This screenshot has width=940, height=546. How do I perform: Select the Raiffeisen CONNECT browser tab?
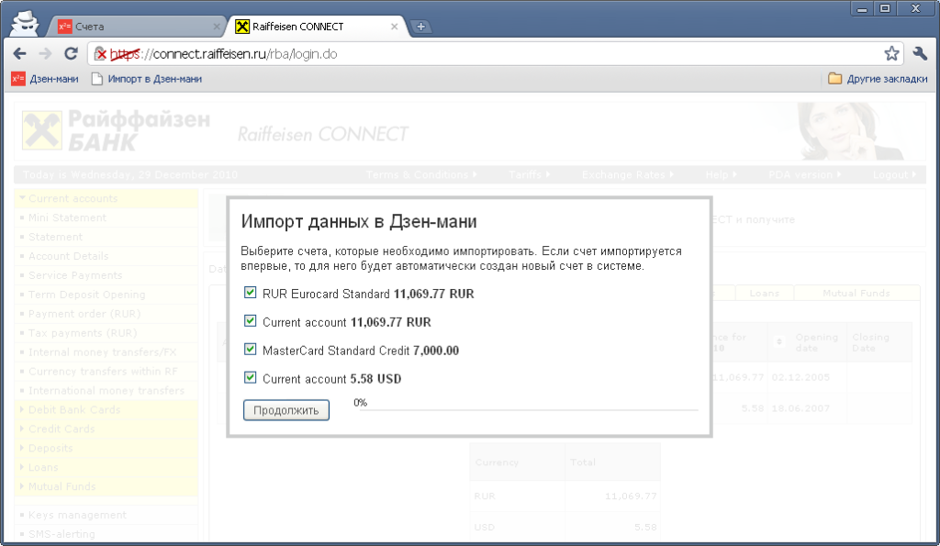[x=318, y=27]
